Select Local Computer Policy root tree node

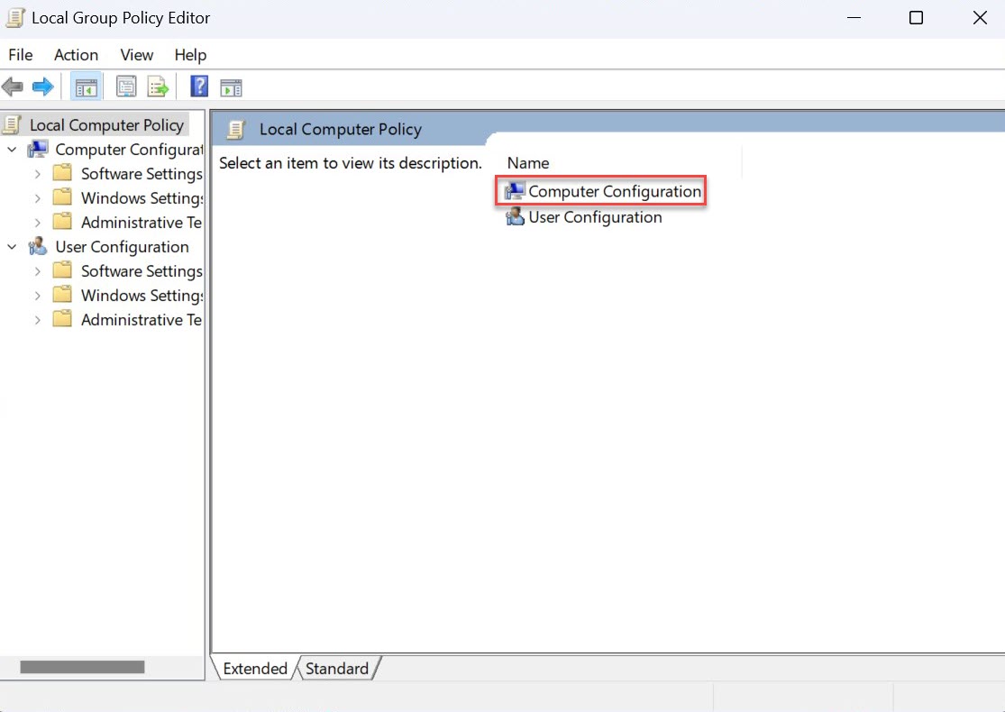point(106,125)
